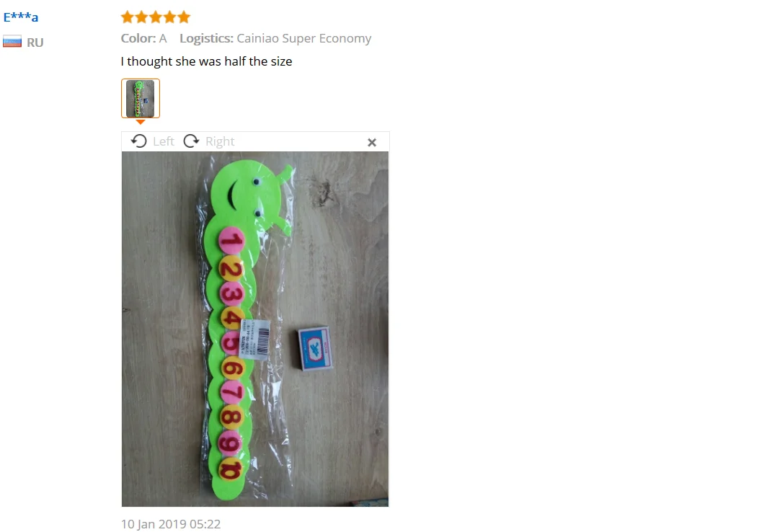Click the matchbox in the photo
The height and width of the screenshot is (532, 767).
point(315,348)
